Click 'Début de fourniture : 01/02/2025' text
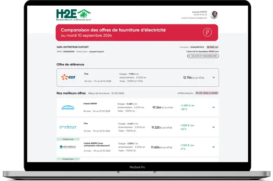Screen dimensions: 273x181 point(106,93)
